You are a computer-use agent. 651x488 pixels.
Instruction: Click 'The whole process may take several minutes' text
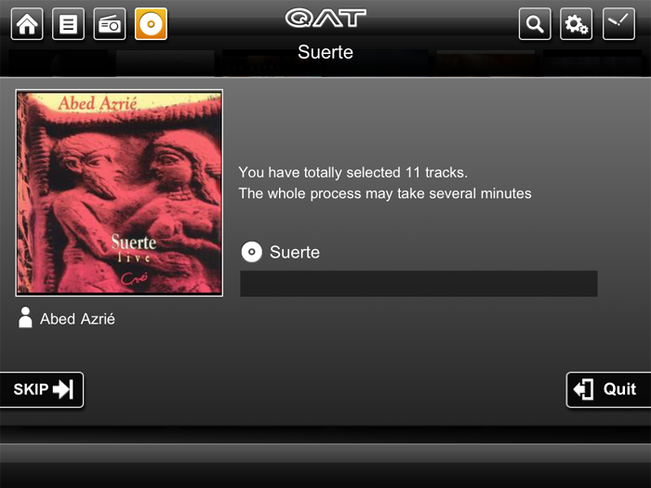coord(385,193)
